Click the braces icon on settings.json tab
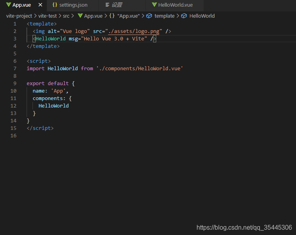The height and width of the screenshot is (235, 296). pos(55,5)
